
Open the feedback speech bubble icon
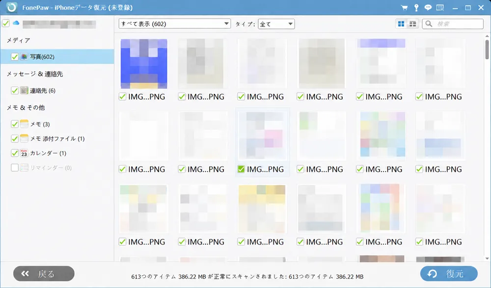tap(428, 7)
